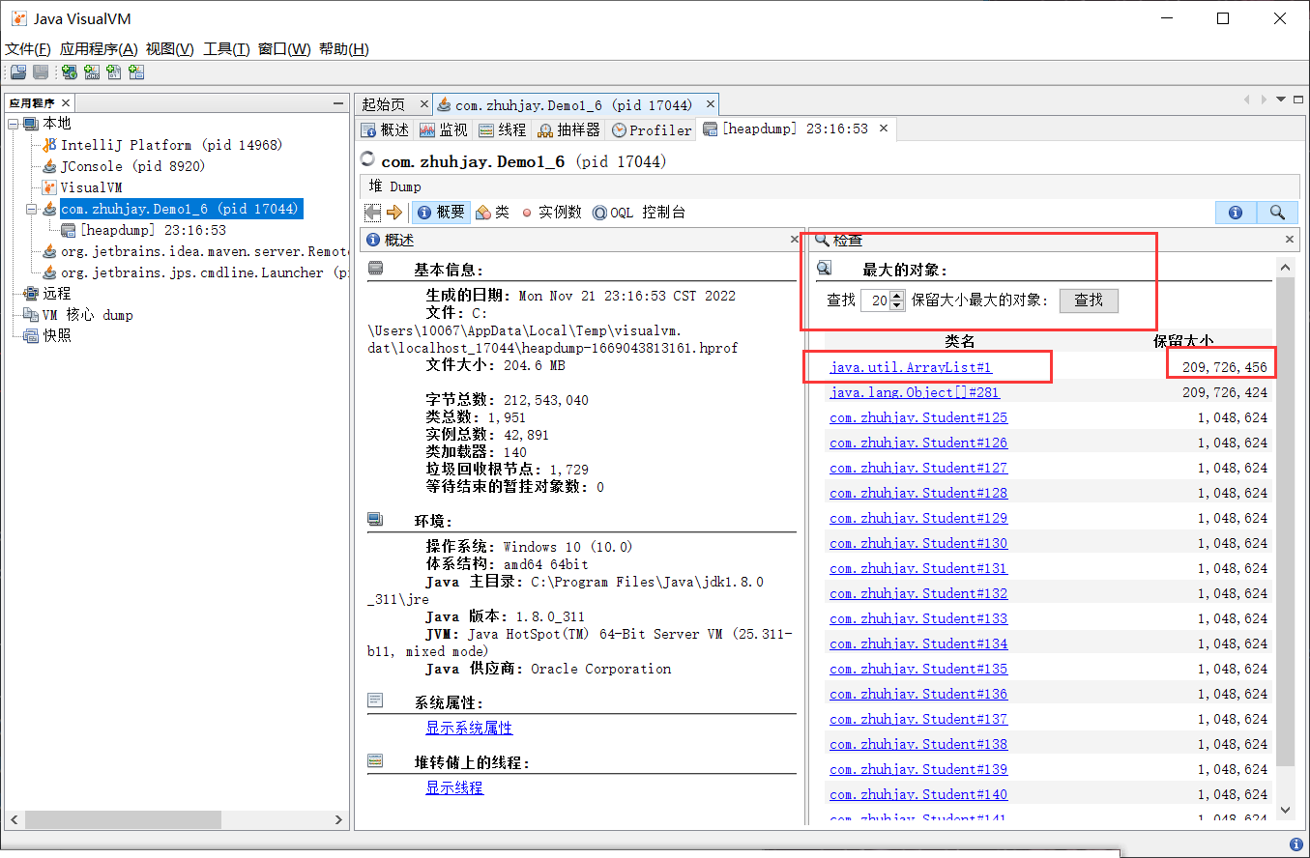Collapse the com.zhuhjay.Demo1_6 tree node
Viewport: 1310px width, 858px height.
point(31,209)
